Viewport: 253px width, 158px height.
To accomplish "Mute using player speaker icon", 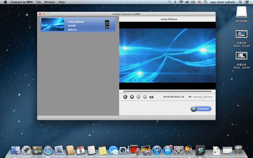I will tap(190, 97).
